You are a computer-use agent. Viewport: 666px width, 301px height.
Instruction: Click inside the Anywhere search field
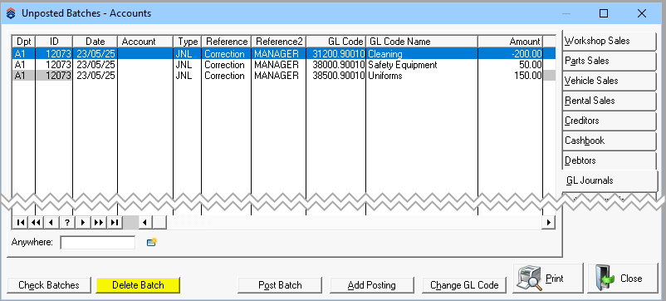[98, 243]
